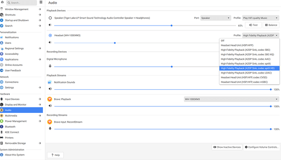The height and width of the screenshot is (160, 281).
Task: Open Removable Storage in sidebar
Action: point(21,143)
